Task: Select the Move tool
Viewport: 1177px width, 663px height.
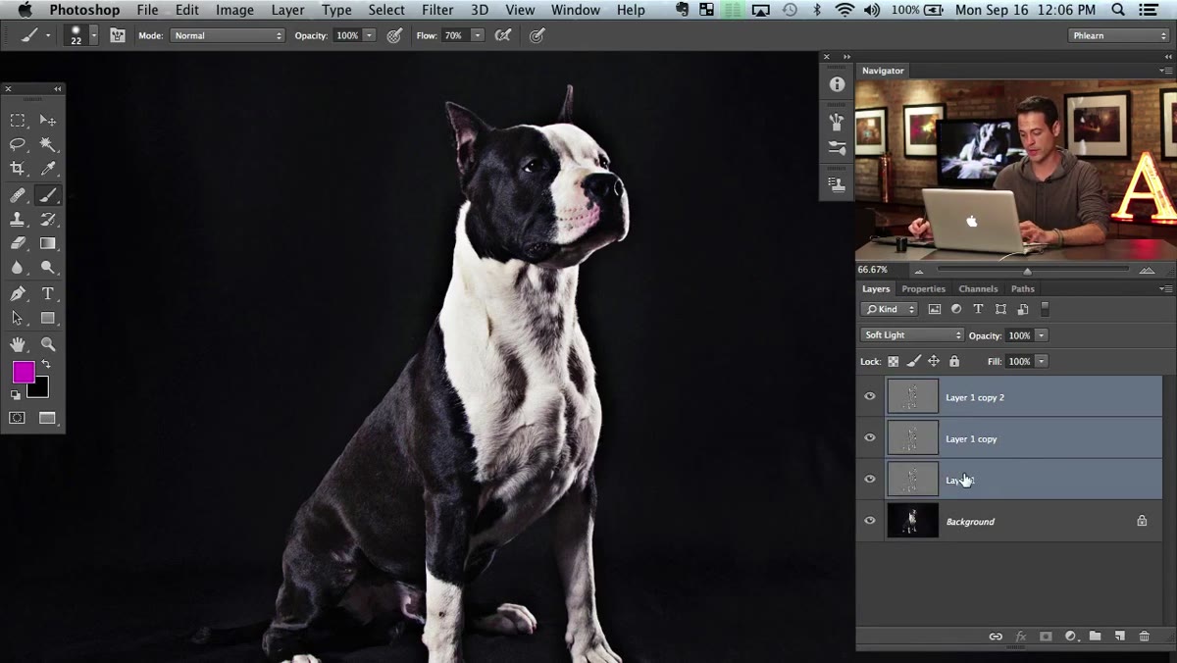Action: pos(47,120)
